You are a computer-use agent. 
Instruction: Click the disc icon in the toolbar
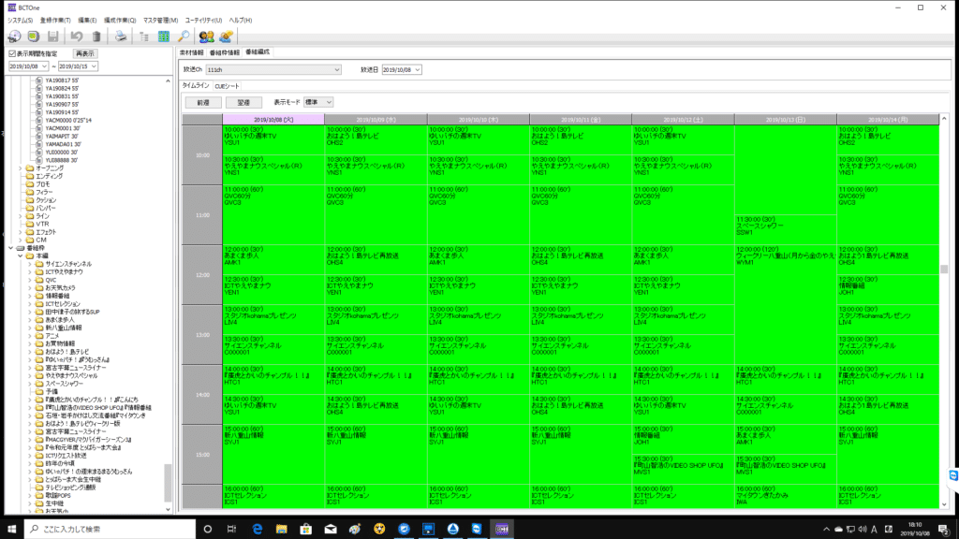(x=14, y=36)
